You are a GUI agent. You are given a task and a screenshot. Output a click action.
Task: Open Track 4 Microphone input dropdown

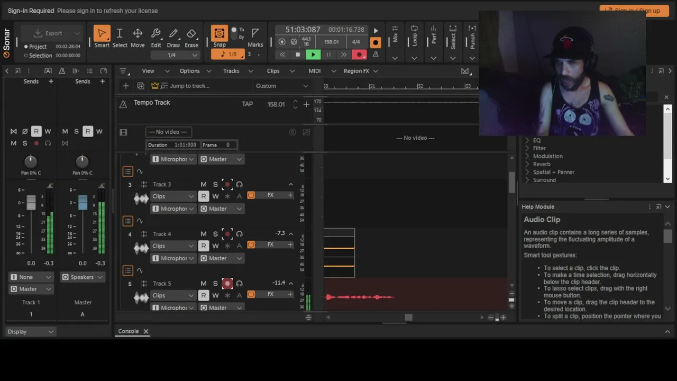tap(172, 258)
